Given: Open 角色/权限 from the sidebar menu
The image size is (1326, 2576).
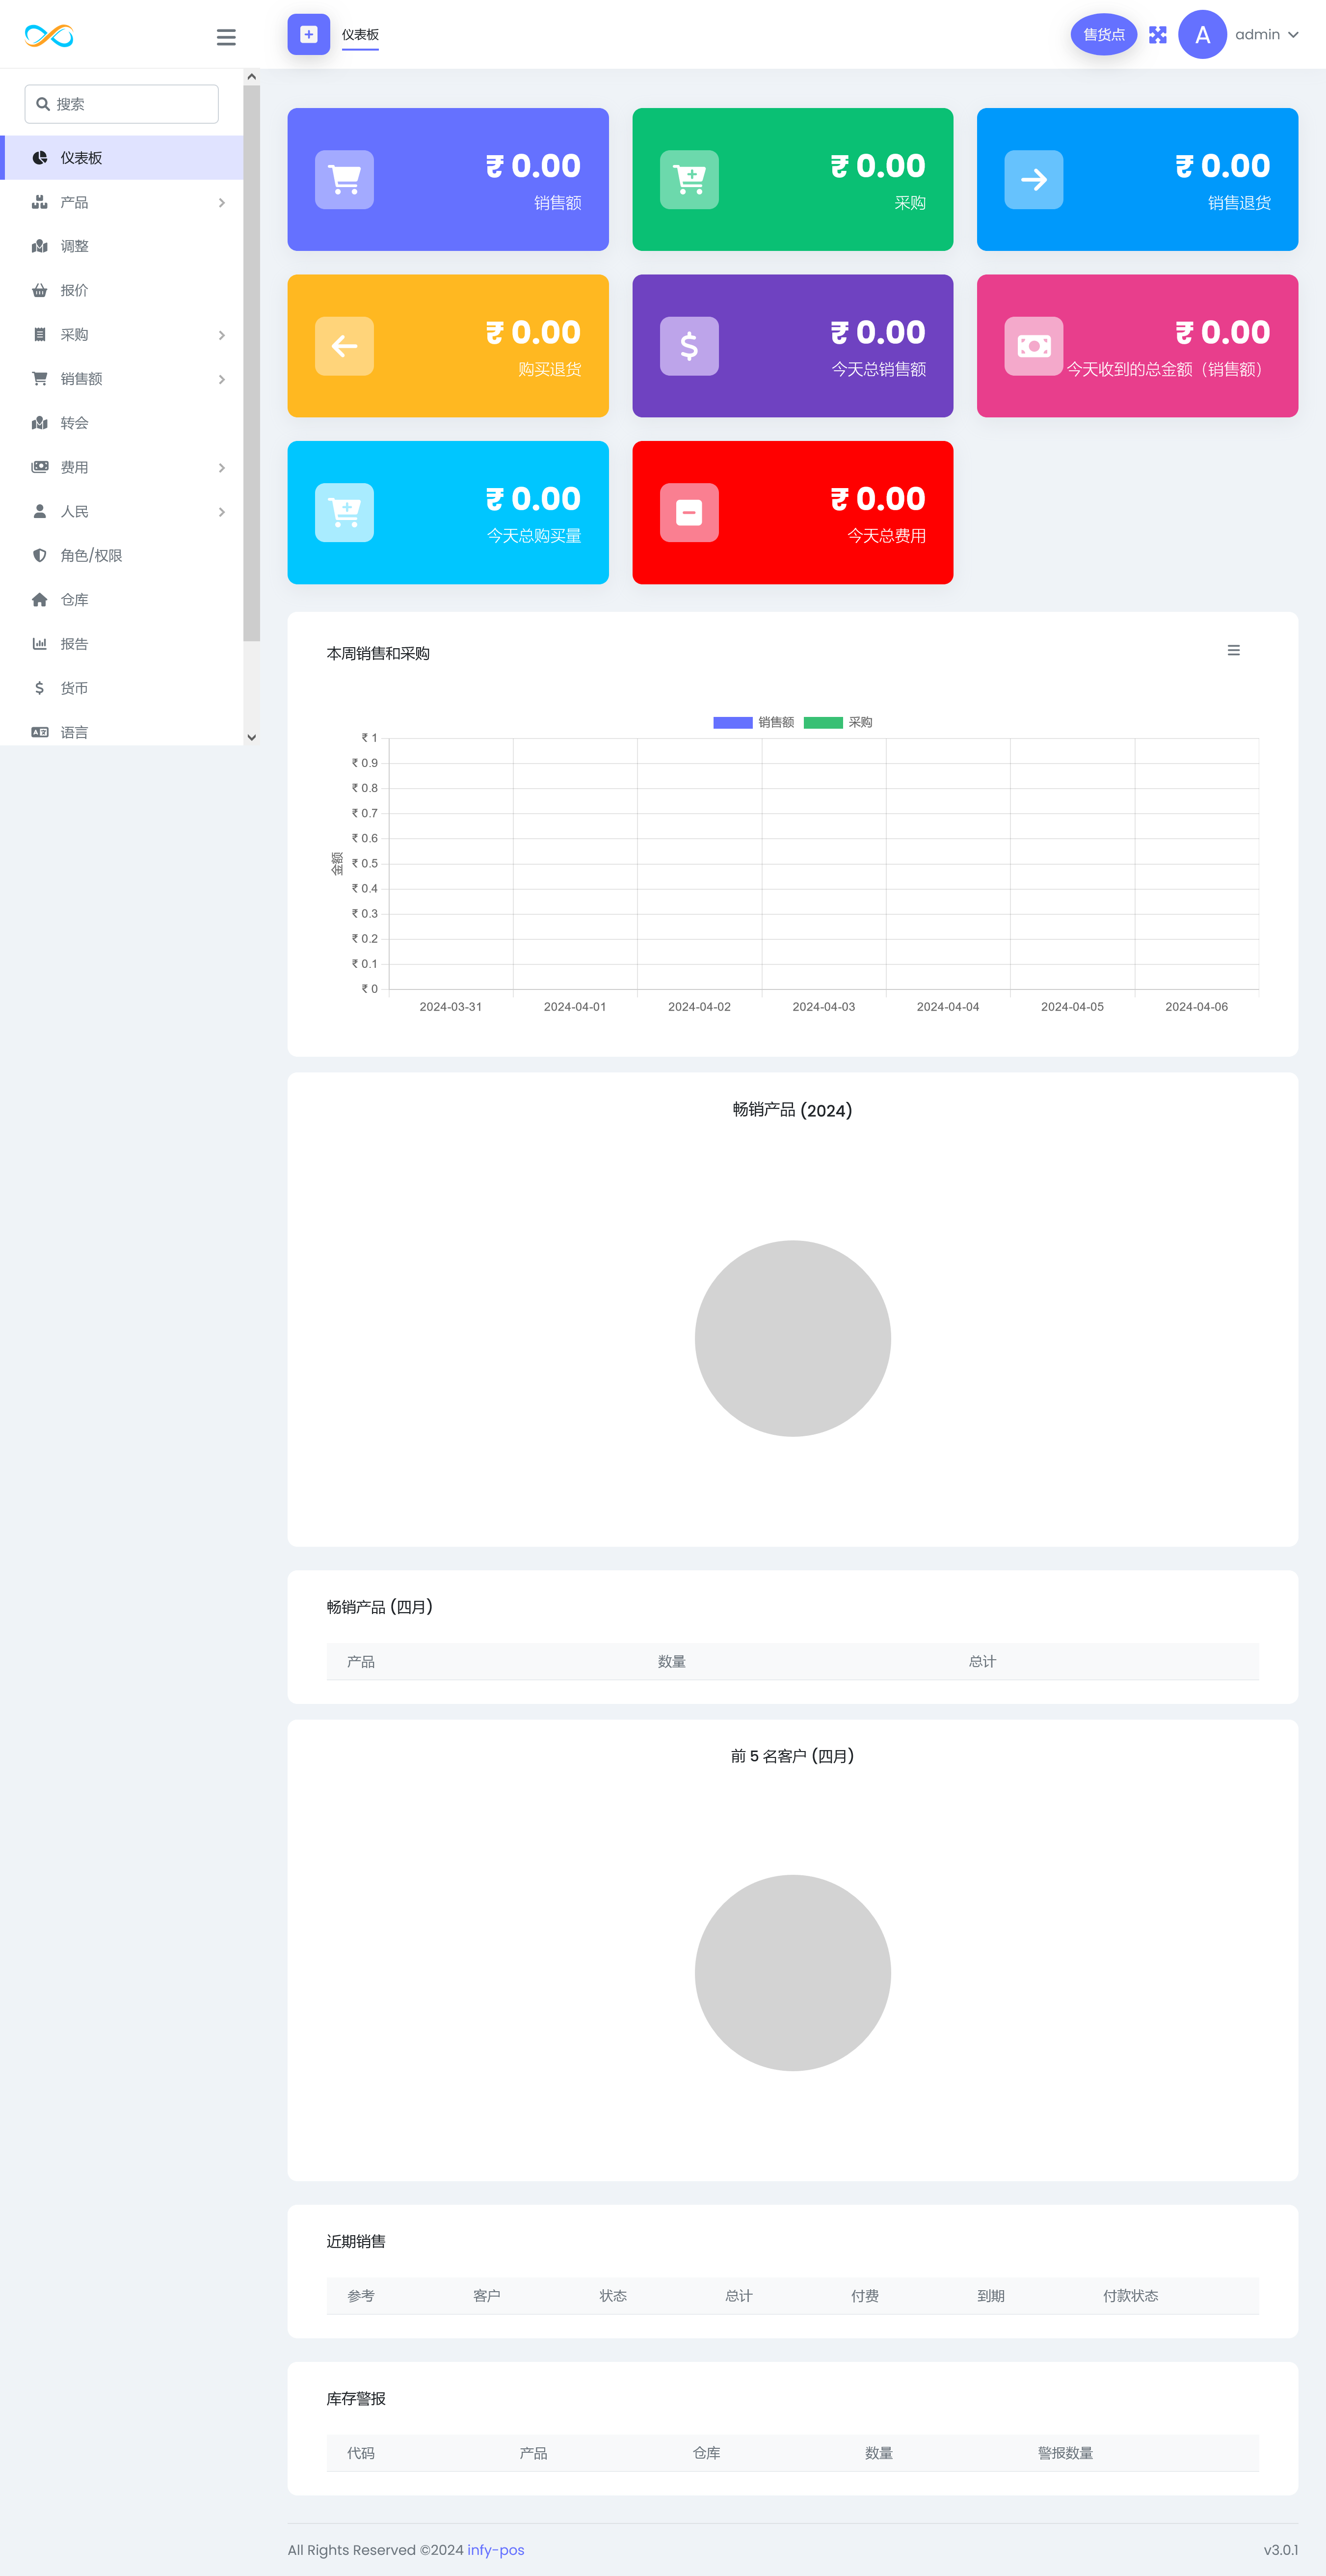Looking at the screenshot, I should (122, 555).
